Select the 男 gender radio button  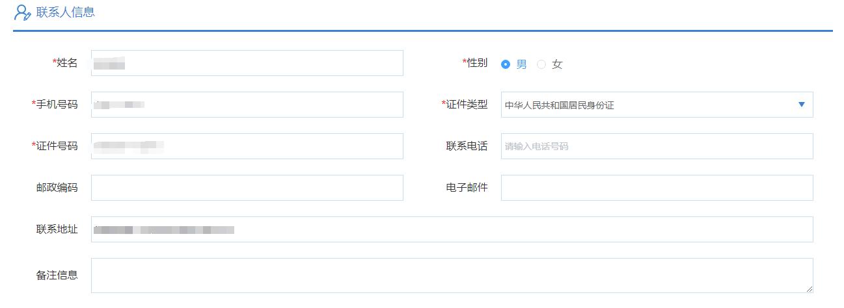click(506, 64)
